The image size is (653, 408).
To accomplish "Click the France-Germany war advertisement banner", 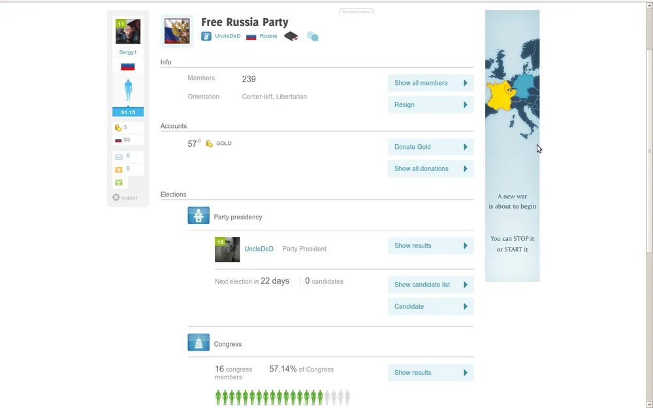I will point(512,146).
